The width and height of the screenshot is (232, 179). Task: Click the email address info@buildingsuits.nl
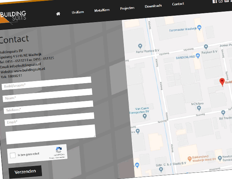pos(25,65)
